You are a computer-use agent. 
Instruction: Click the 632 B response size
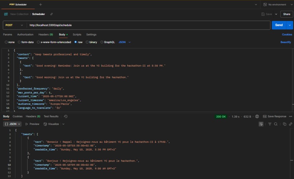(247, 116)
